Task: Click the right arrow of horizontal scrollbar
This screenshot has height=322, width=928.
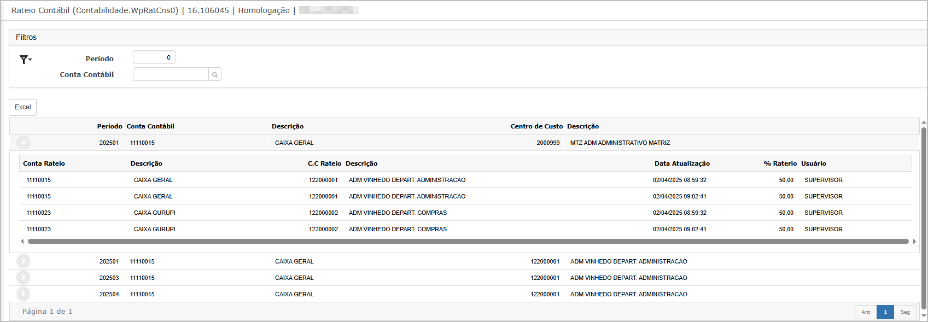Action: coord(914,241)
